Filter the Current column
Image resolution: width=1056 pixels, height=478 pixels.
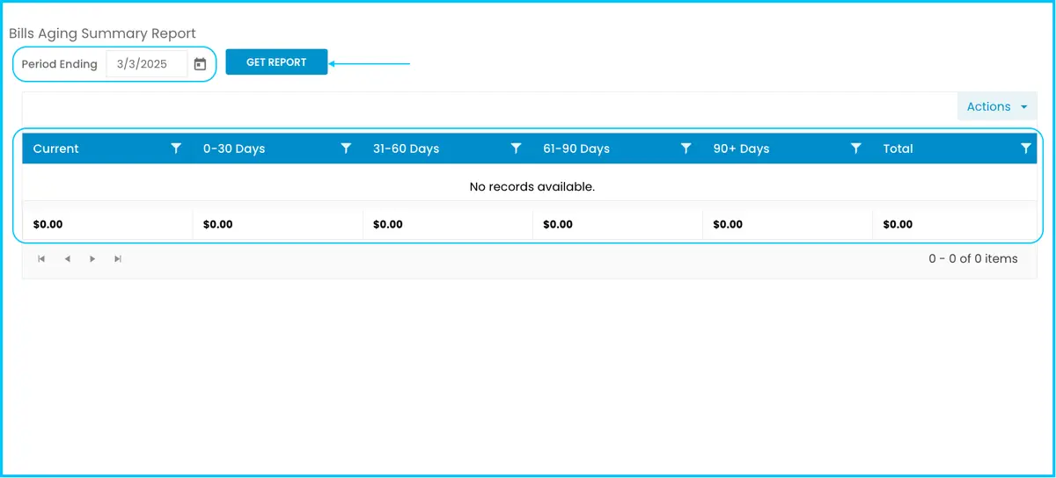pos(176,148)
